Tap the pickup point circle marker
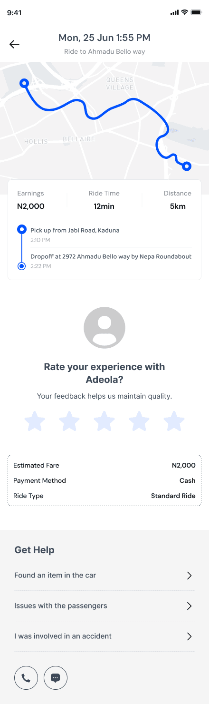The width and height of the screenshot is (209, 704). click(21, 230)
